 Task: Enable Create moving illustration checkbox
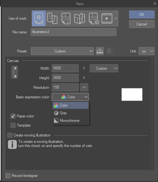10,135
